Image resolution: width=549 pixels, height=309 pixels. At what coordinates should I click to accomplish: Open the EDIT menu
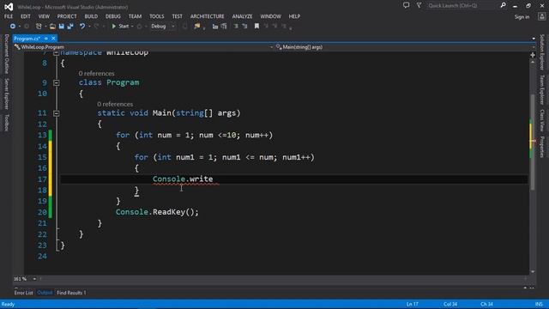(x=26, y=16)
